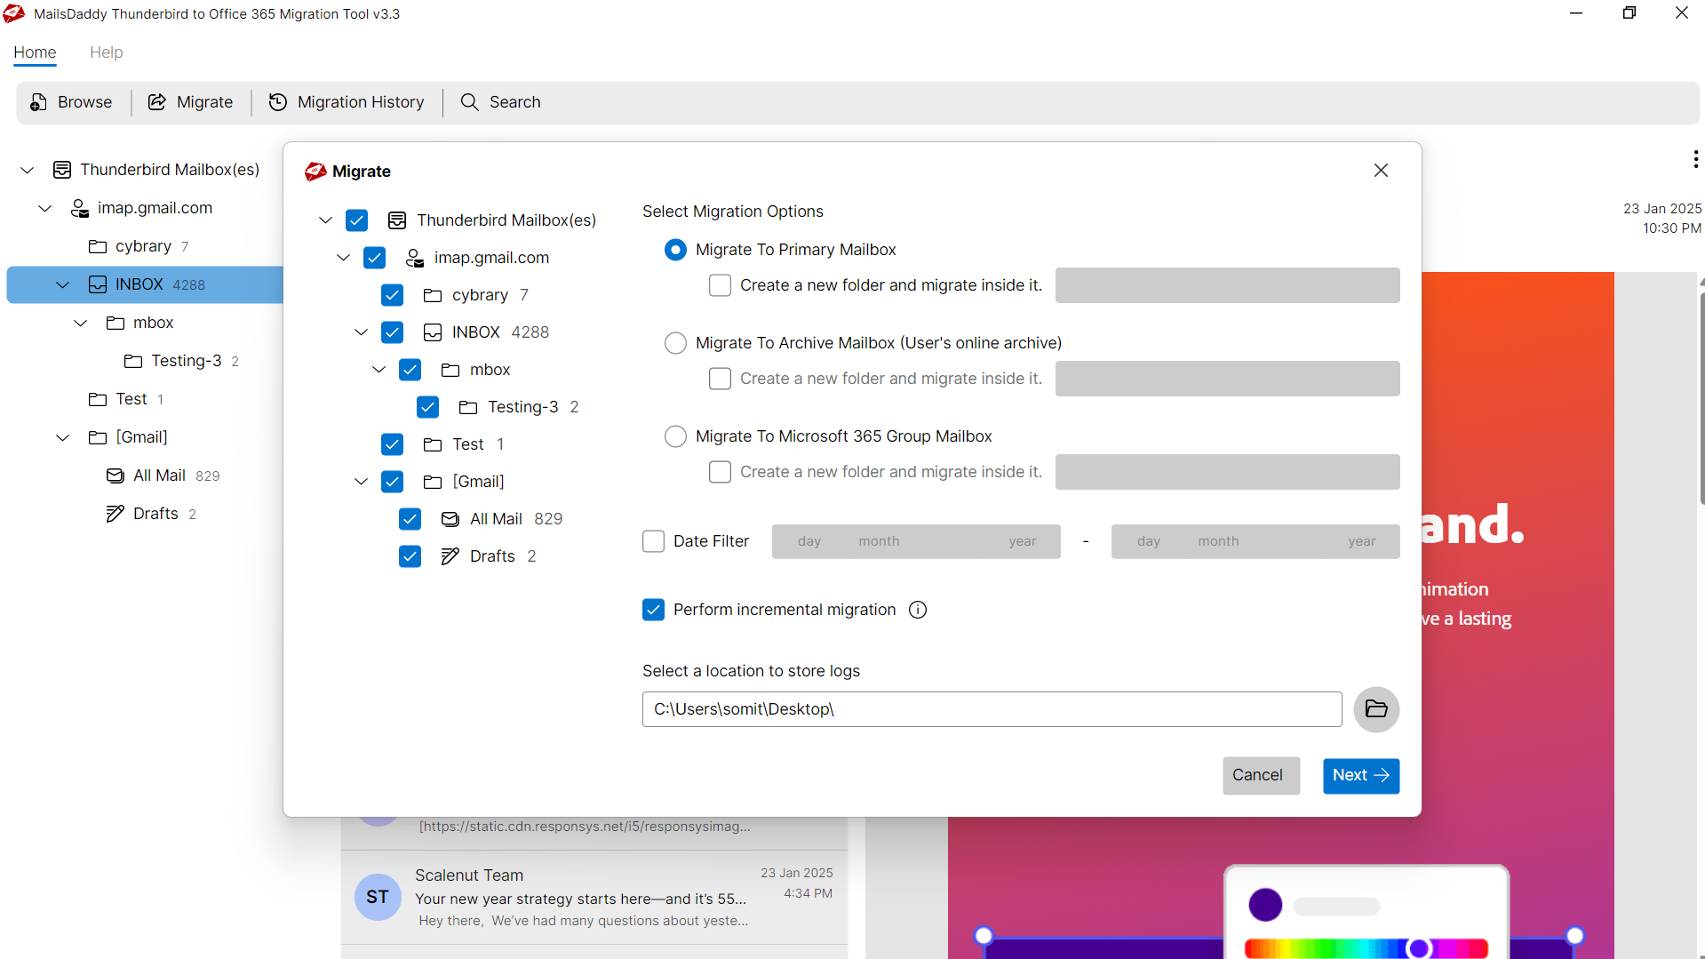The height and width of the screenshot is (959, 1705).
Task: Collapse imap.gmail.com node in Migrate dialog
Action: (x=343, y=258)
